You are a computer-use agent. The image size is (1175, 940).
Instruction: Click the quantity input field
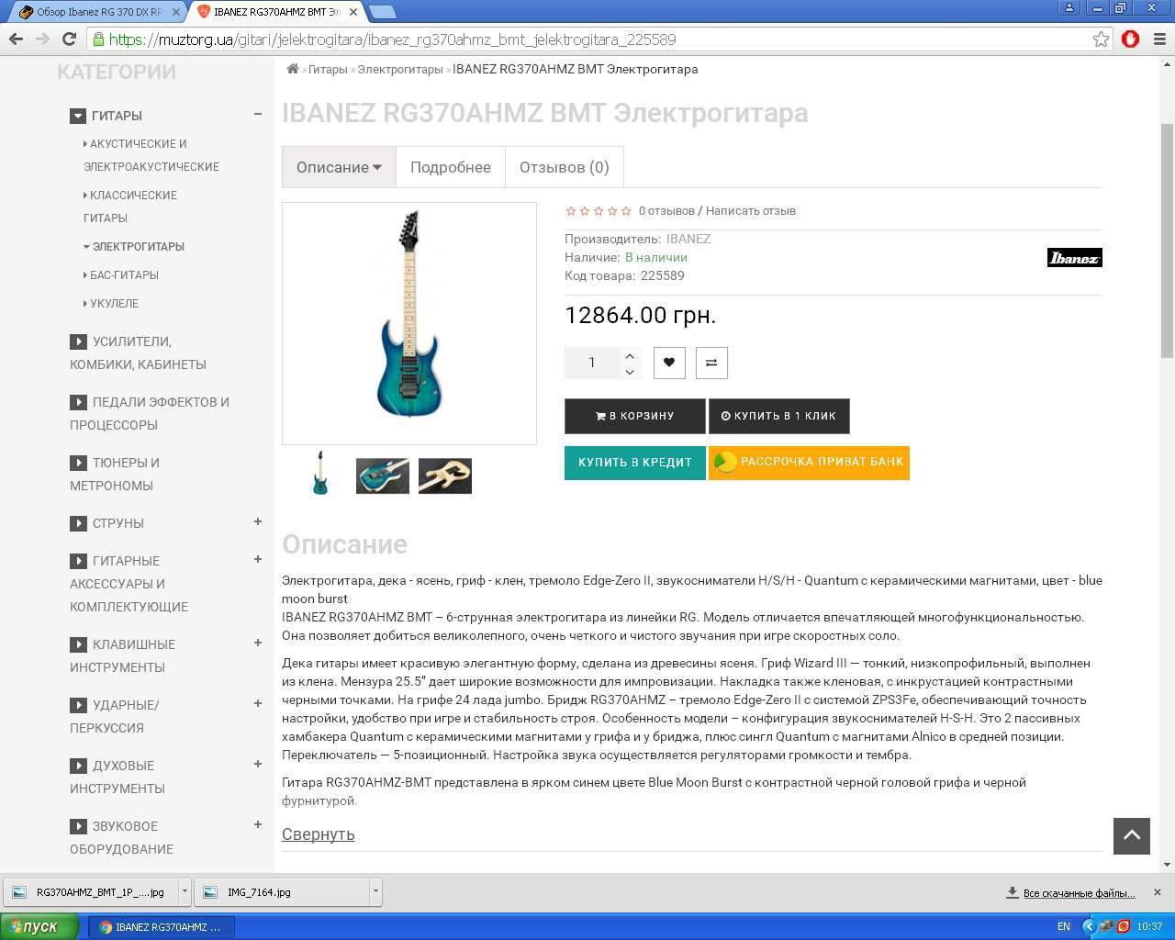(592, 363)
